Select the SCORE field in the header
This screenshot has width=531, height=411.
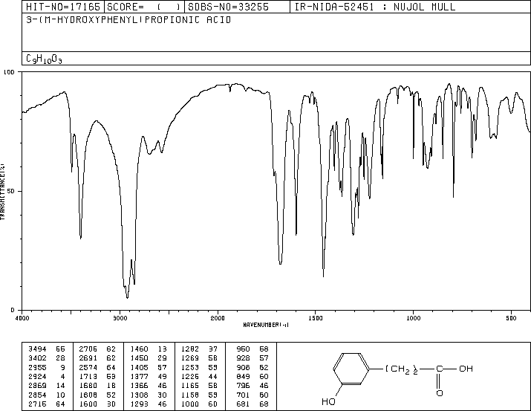point(144,7)
